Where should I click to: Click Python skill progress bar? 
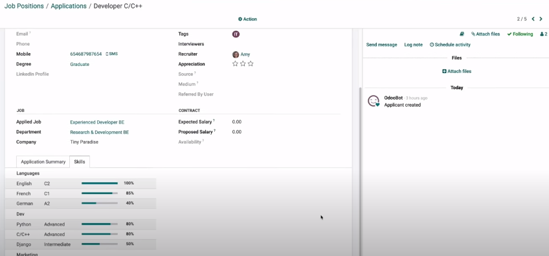click(100, 224)
